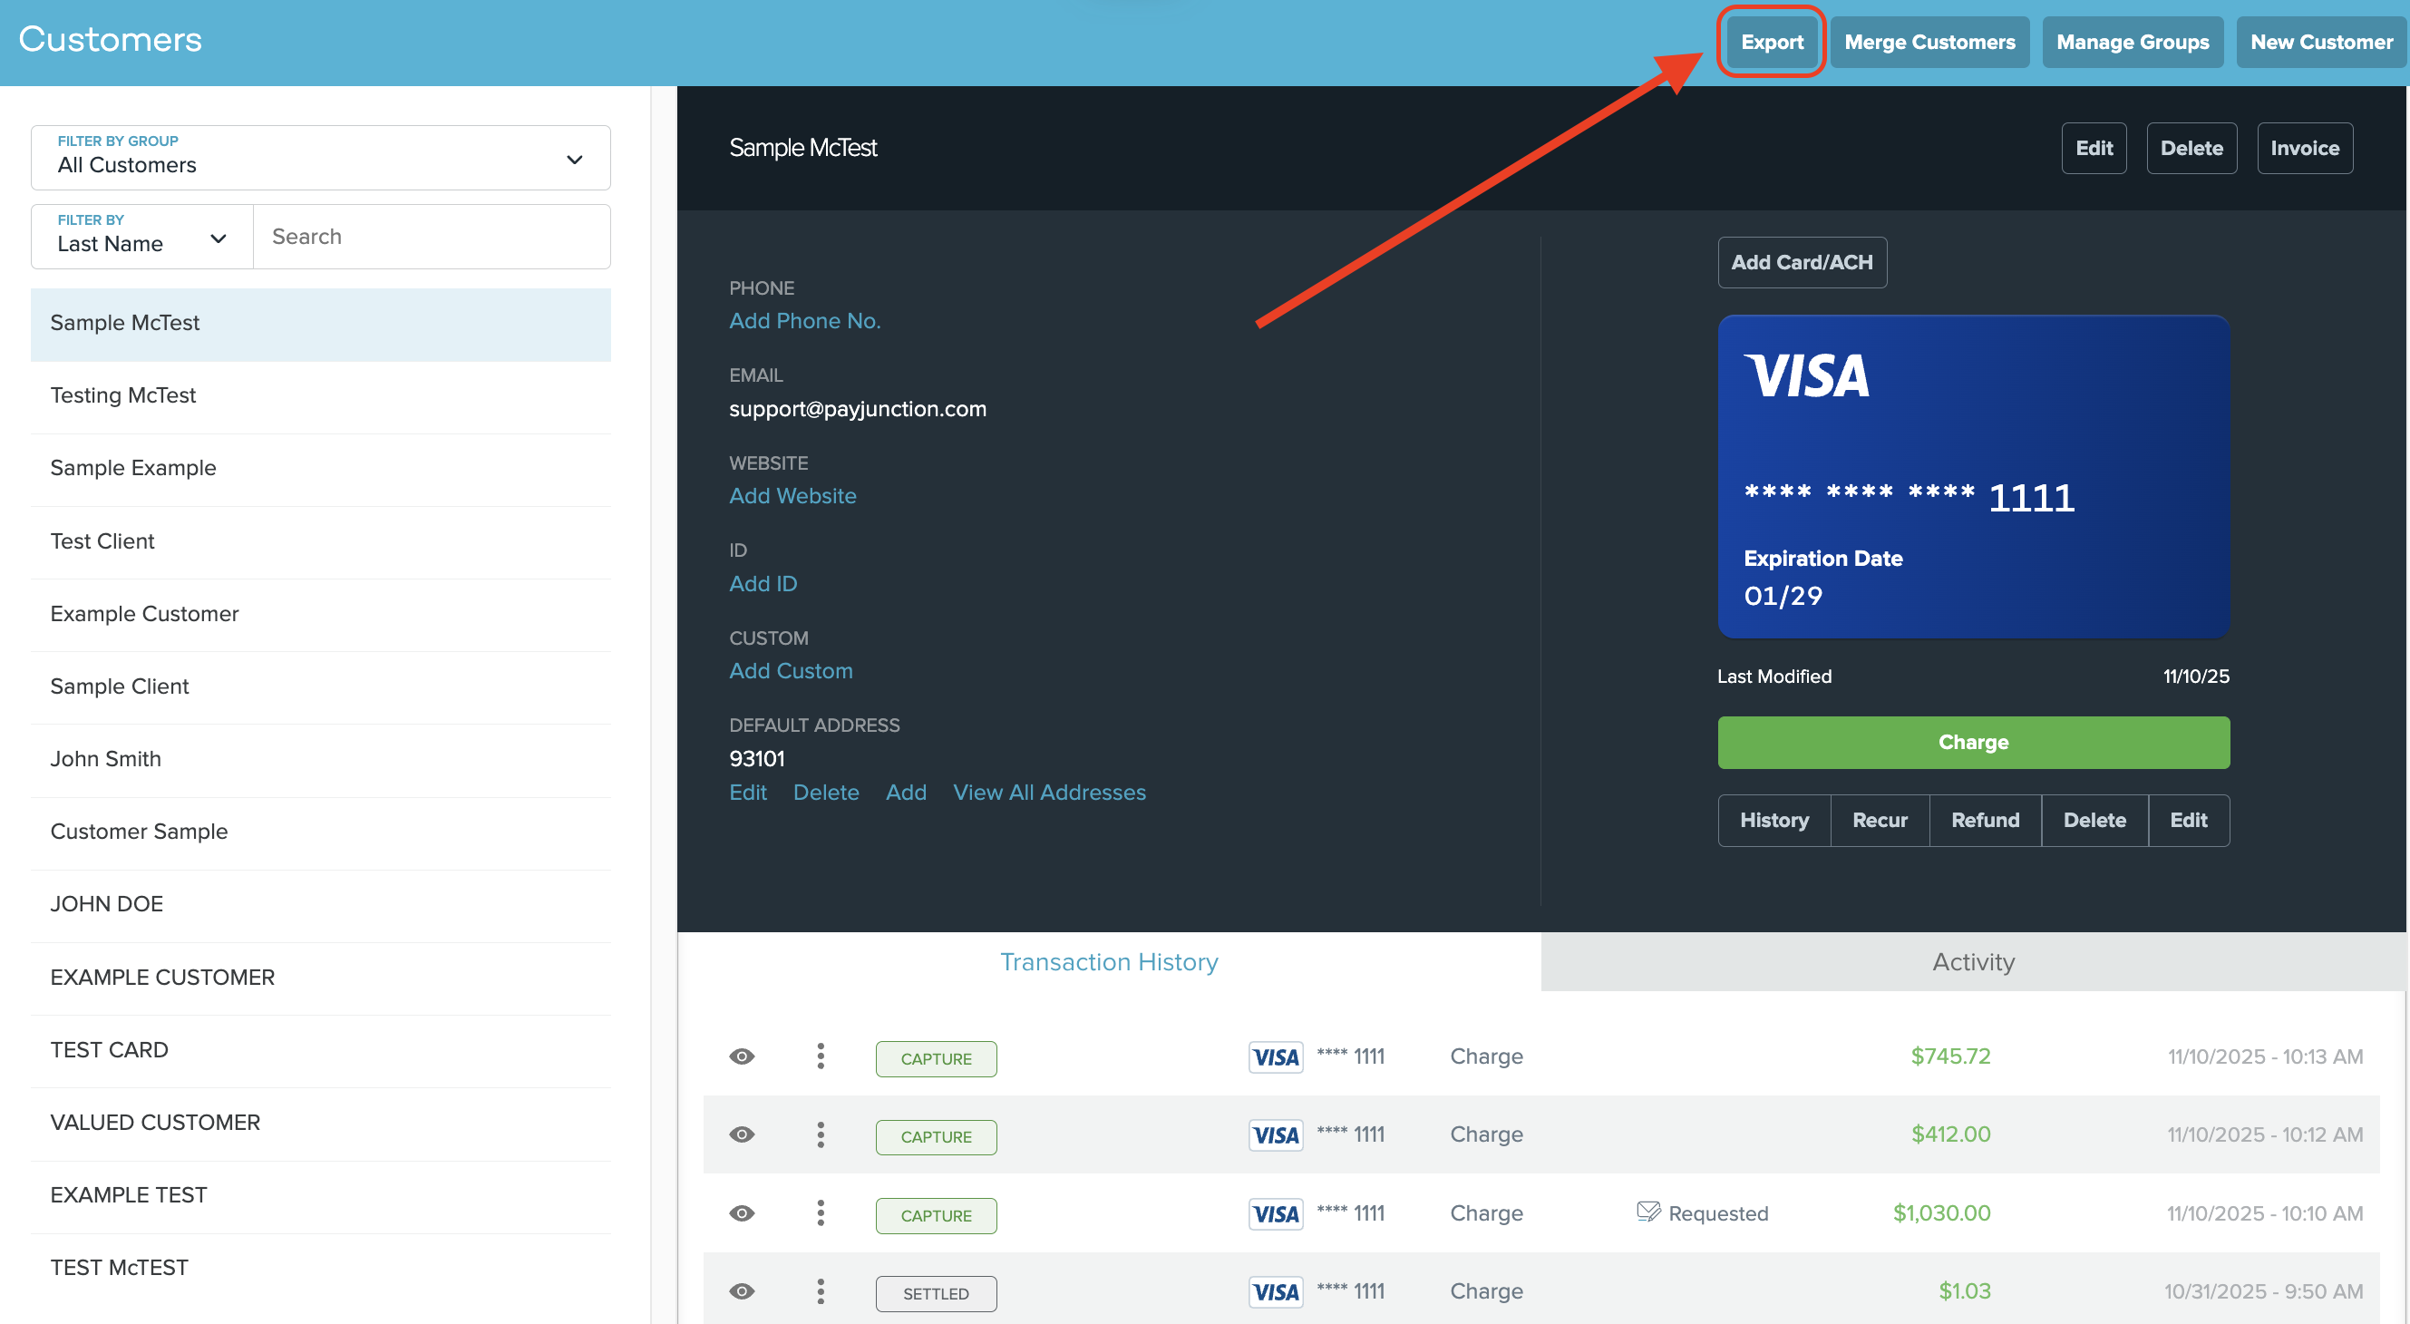Click Add Phone No. link
The height and width of the screenshot is (1324, 2410).
click(804, 321)
